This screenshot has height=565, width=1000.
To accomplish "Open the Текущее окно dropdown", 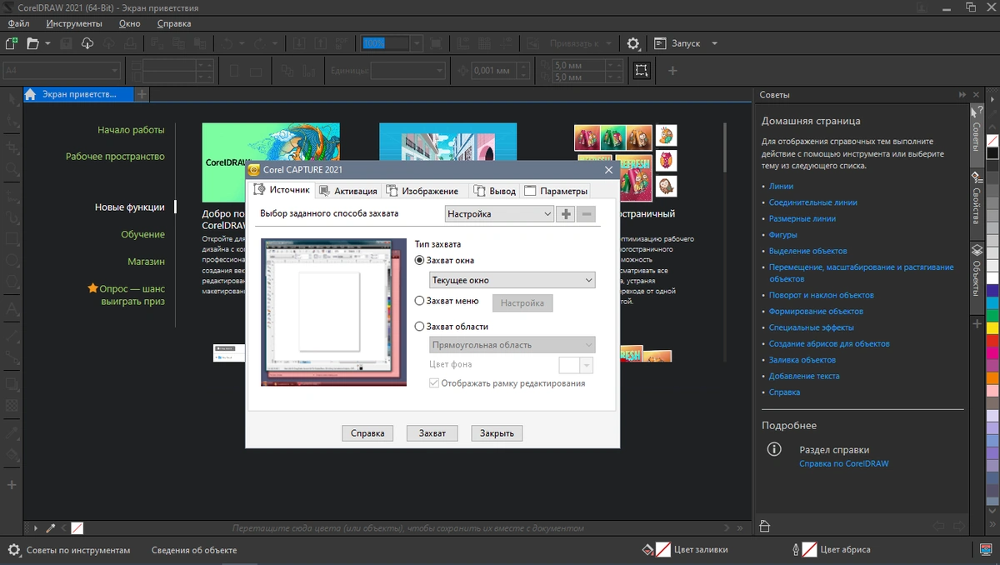I will (512, 280).
